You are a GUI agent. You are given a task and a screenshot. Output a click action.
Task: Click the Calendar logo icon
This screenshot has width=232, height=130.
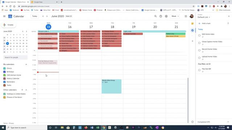point(10,16)
